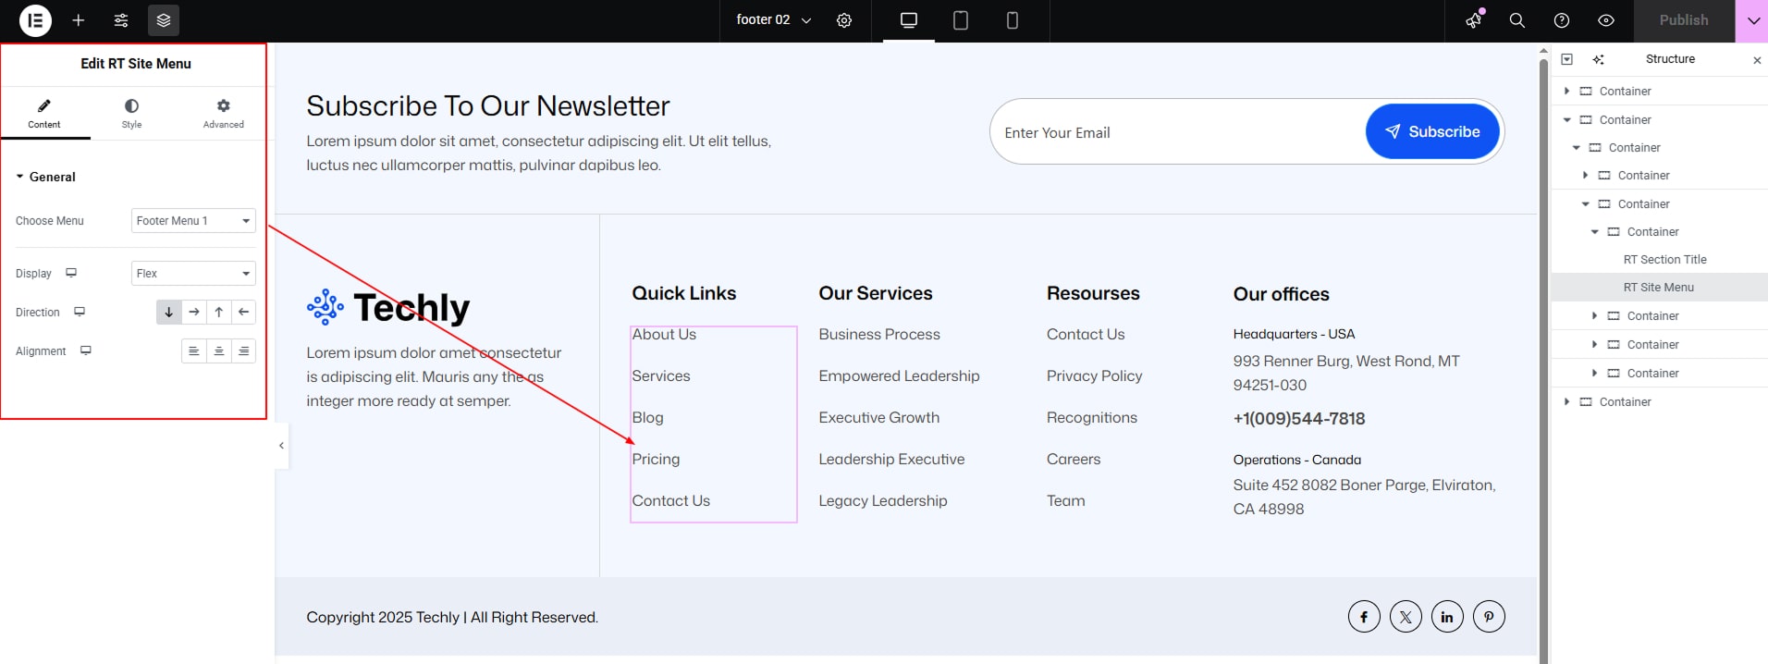This screenshot has height=664, width=1768.
Task: Open the footer 02 document dropdown
Action: point(774,20)
